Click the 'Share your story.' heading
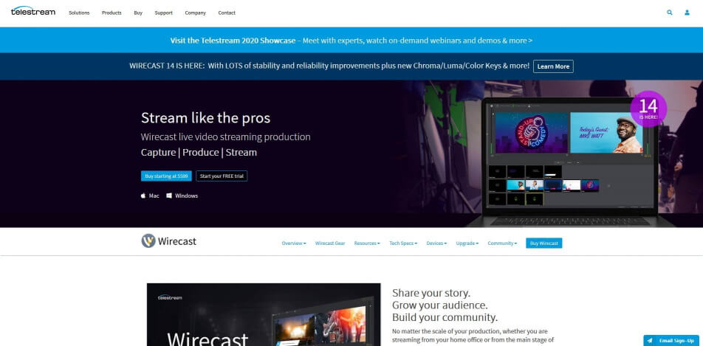The width and height of the screenshot is (703, 346). tap(431, 293)
